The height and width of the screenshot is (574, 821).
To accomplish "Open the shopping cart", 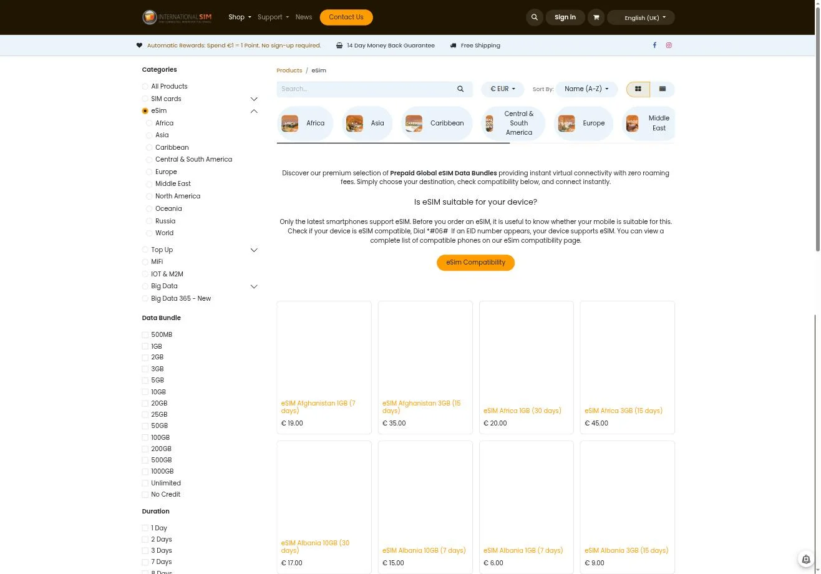I will pyautogui.click(x=596, y=17).
